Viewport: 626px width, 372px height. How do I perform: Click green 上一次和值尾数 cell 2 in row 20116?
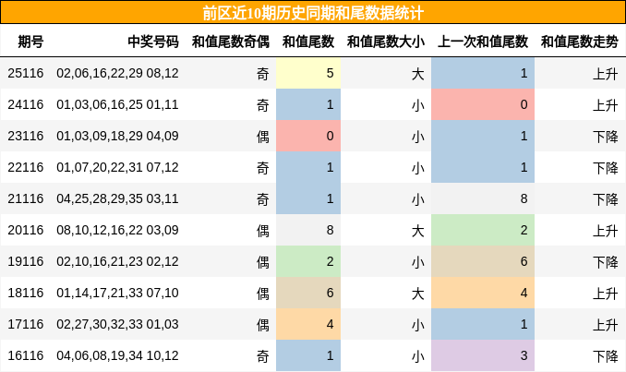pyautogui.click(x=483, y=230)
